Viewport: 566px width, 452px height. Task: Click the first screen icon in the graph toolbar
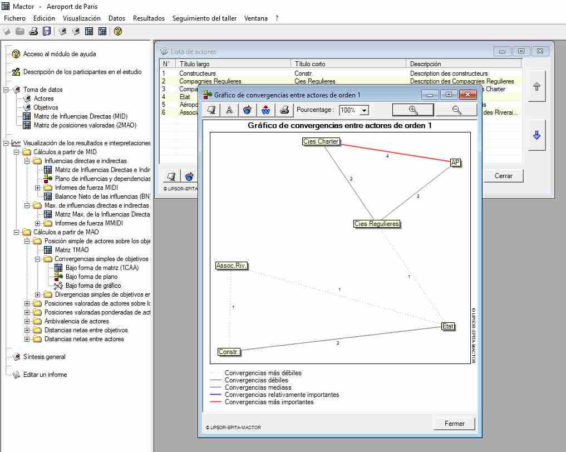tap(211, 110)
